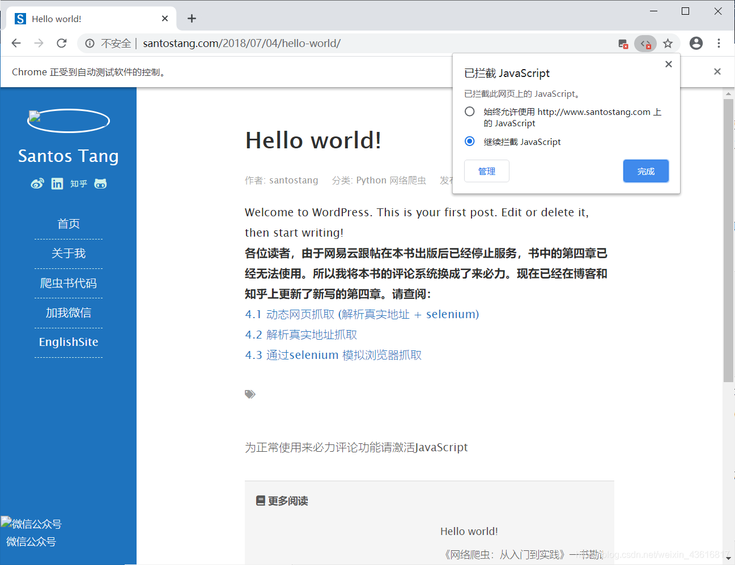Click the 完成 button
This screenshot has width=735, height=565.
tap(646, 171)
